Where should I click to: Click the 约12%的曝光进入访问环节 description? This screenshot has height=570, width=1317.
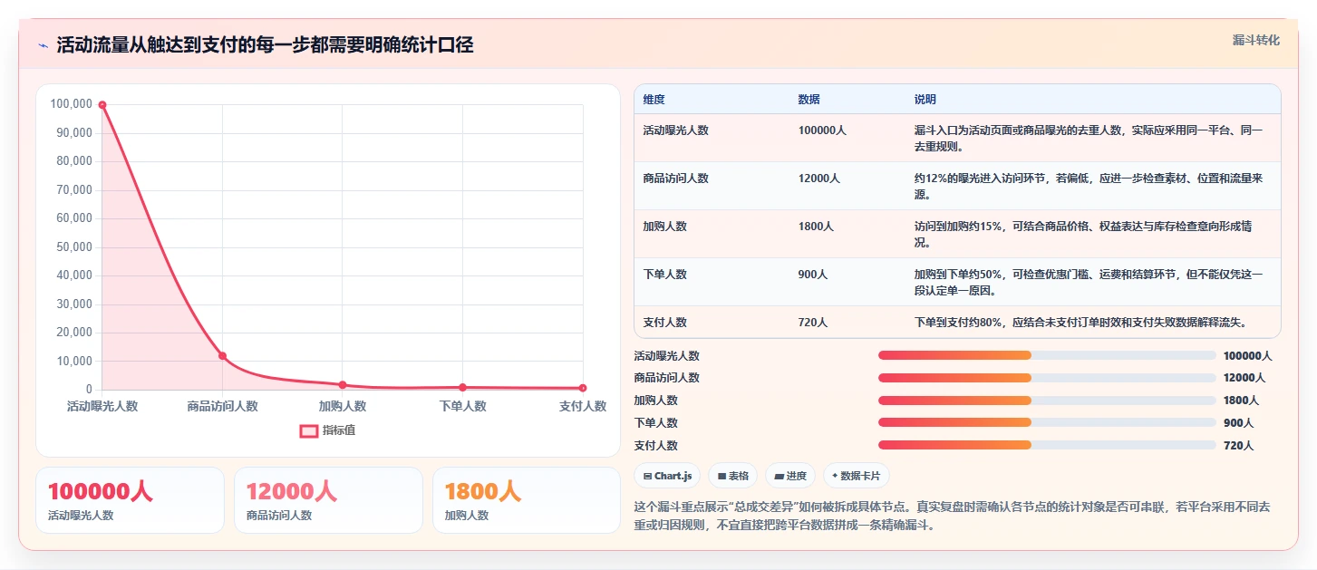point(1088,187)
